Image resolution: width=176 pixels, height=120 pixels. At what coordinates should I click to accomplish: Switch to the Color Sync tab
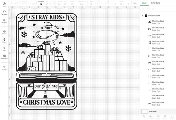[x=155, y=3]
